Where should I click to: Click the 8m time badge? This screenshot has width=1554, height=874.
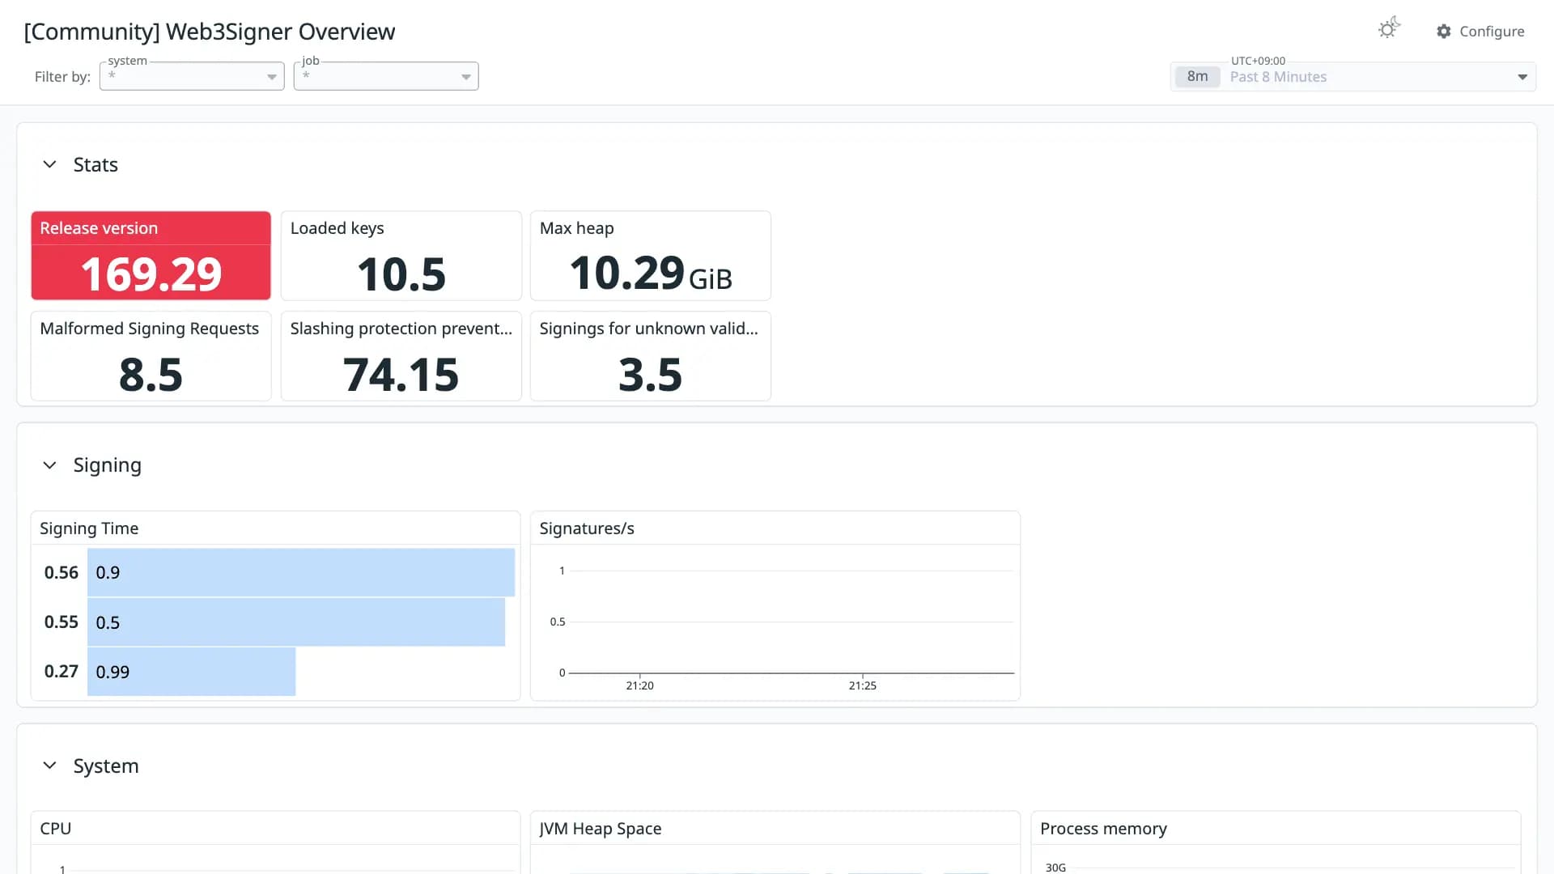1197,77
